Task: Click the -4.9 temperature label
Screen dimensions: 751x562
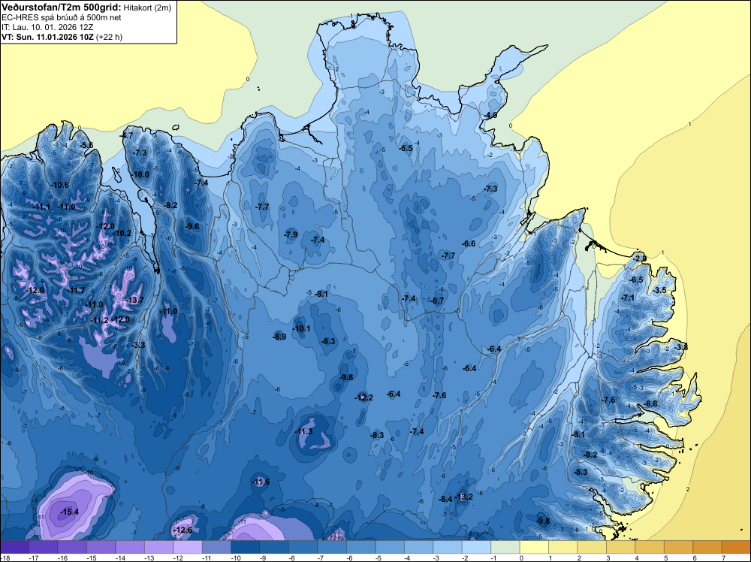Action: (490, 116)
